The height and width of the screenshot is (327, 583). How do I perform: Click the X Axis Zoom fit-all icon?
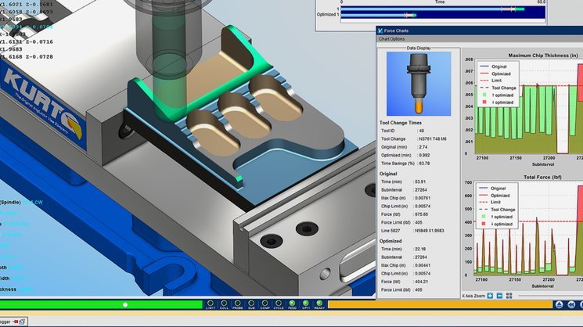click(x=509, y=296)
